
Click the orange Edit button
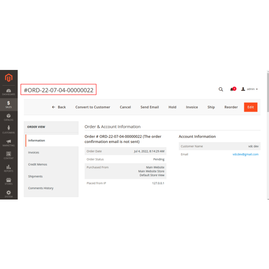click(251, 107)
